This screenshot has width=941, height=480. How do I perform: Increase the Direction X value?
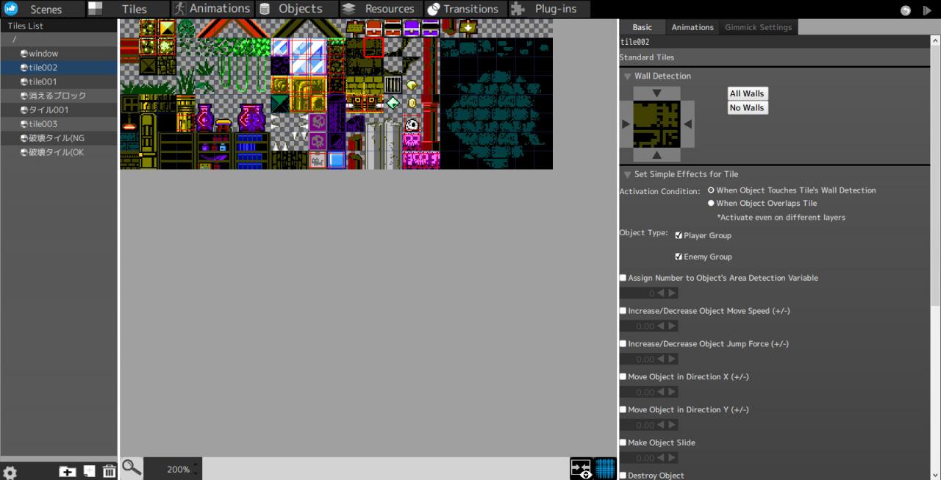tap(672, 392)
